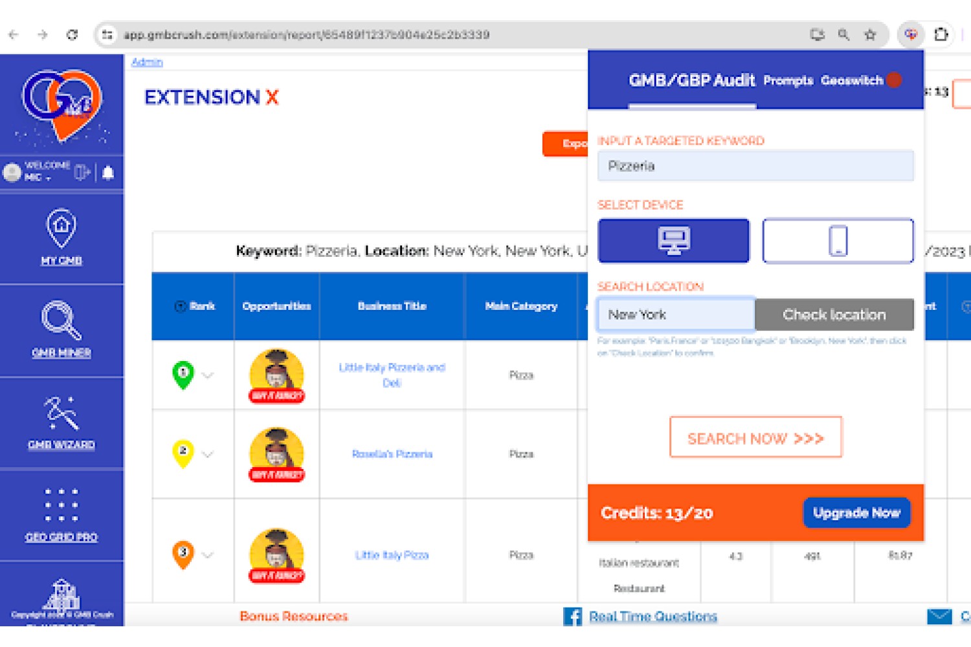Click the Facebook icon near Real Time Questions
Screen dimensions: 971x647
pos(572,617)
